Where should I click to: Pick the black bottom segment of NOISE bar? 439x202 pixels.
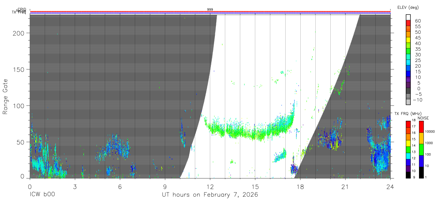click(x=421, y=172)
